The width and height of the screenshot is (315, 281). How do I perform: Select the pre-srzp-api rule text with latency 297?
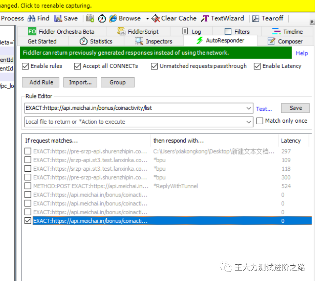click(x=90, y=151)
